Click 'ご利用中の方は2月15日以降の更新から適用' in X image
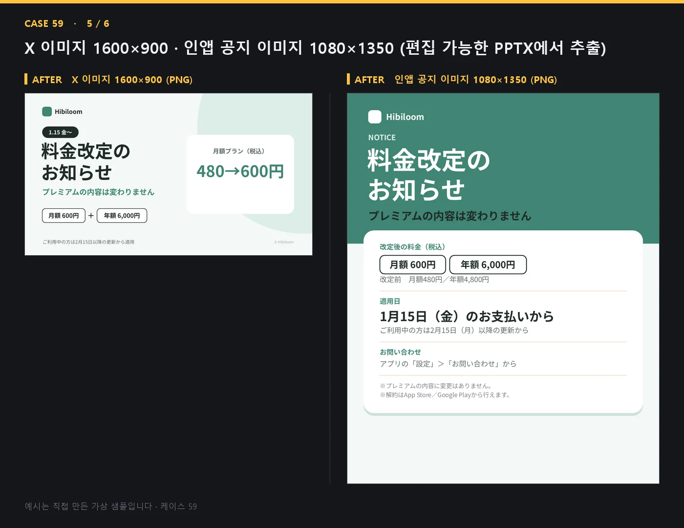The height and width of the screenshot is (528, 684). [x=88, y=242]
